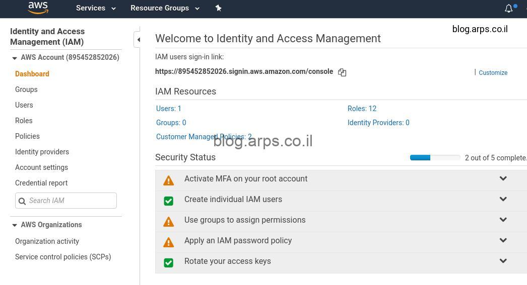This screenshot has width=527, height=285.
Task: Expand Rotate your access keys chevron
Action: click(503, 260)
